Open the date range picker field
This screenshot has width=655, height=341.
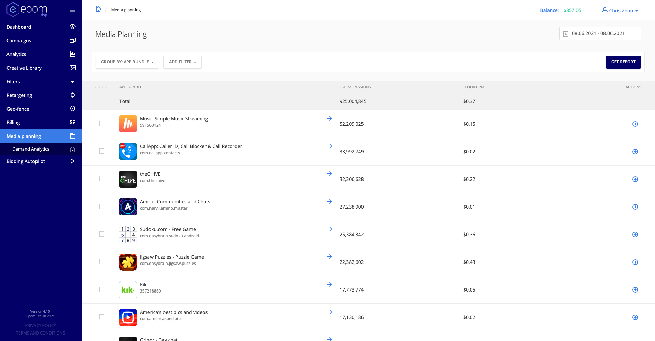point(600,33)
